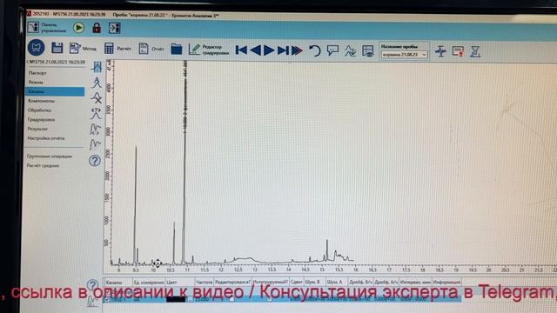Click the Сдвиг column header

tap(296, 282)
